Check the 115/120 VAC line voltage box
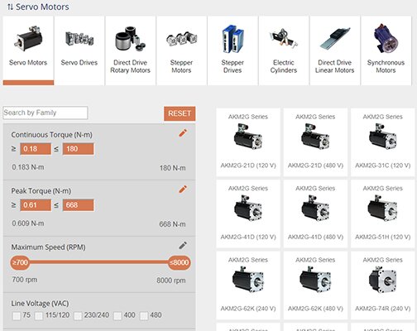Viewport: 417px width, 331px height. pos(39,315)
